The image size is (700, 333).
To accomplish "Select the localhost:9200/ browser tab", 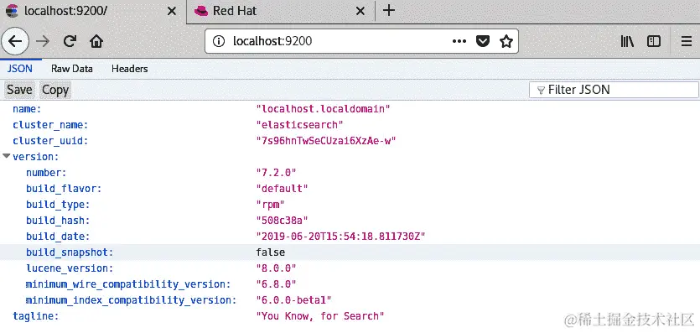I will click(93, 11).
